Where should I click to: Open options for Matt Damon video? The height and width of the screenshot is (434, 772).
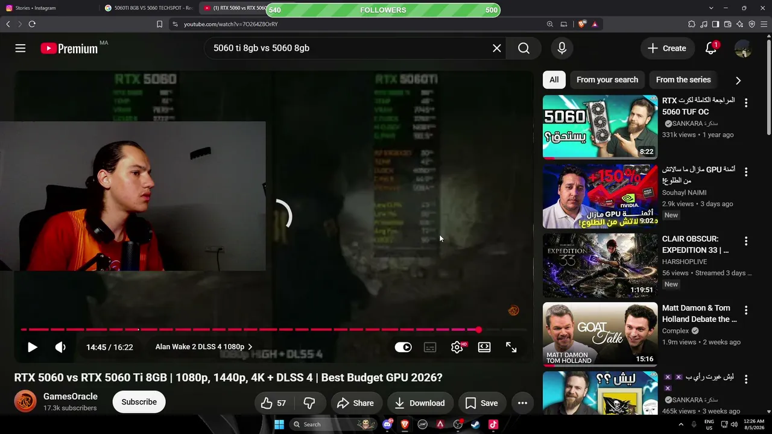tap(746, 310)
